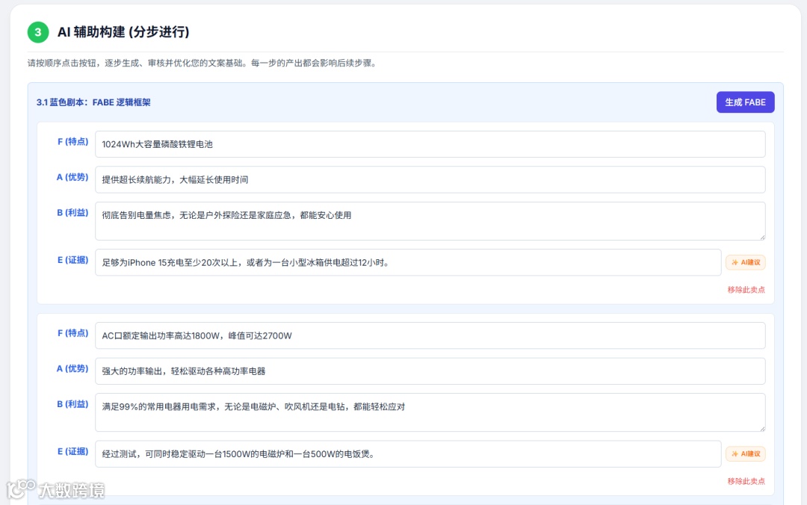Viewport: 807px width, 505px height.
Task: Grab resize handle of 彻底告别电量焦虑 textarea
Action: 762,237
